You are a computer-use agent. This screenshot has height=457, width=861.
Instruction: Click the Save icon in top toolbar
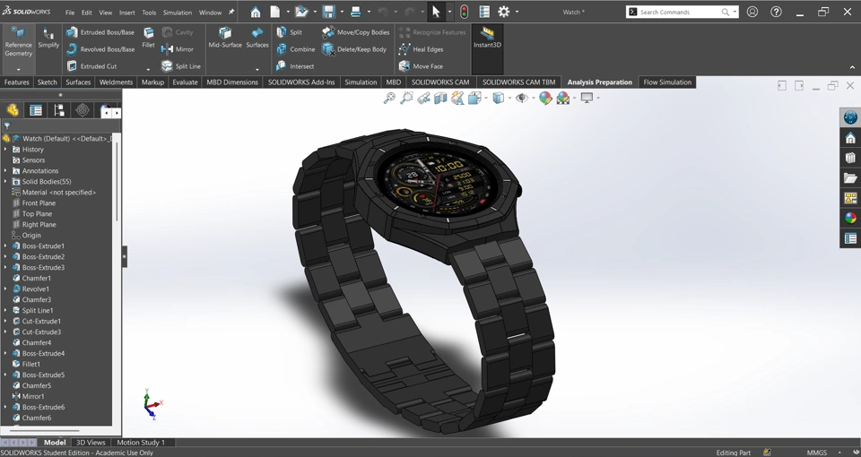coord(328,12)
